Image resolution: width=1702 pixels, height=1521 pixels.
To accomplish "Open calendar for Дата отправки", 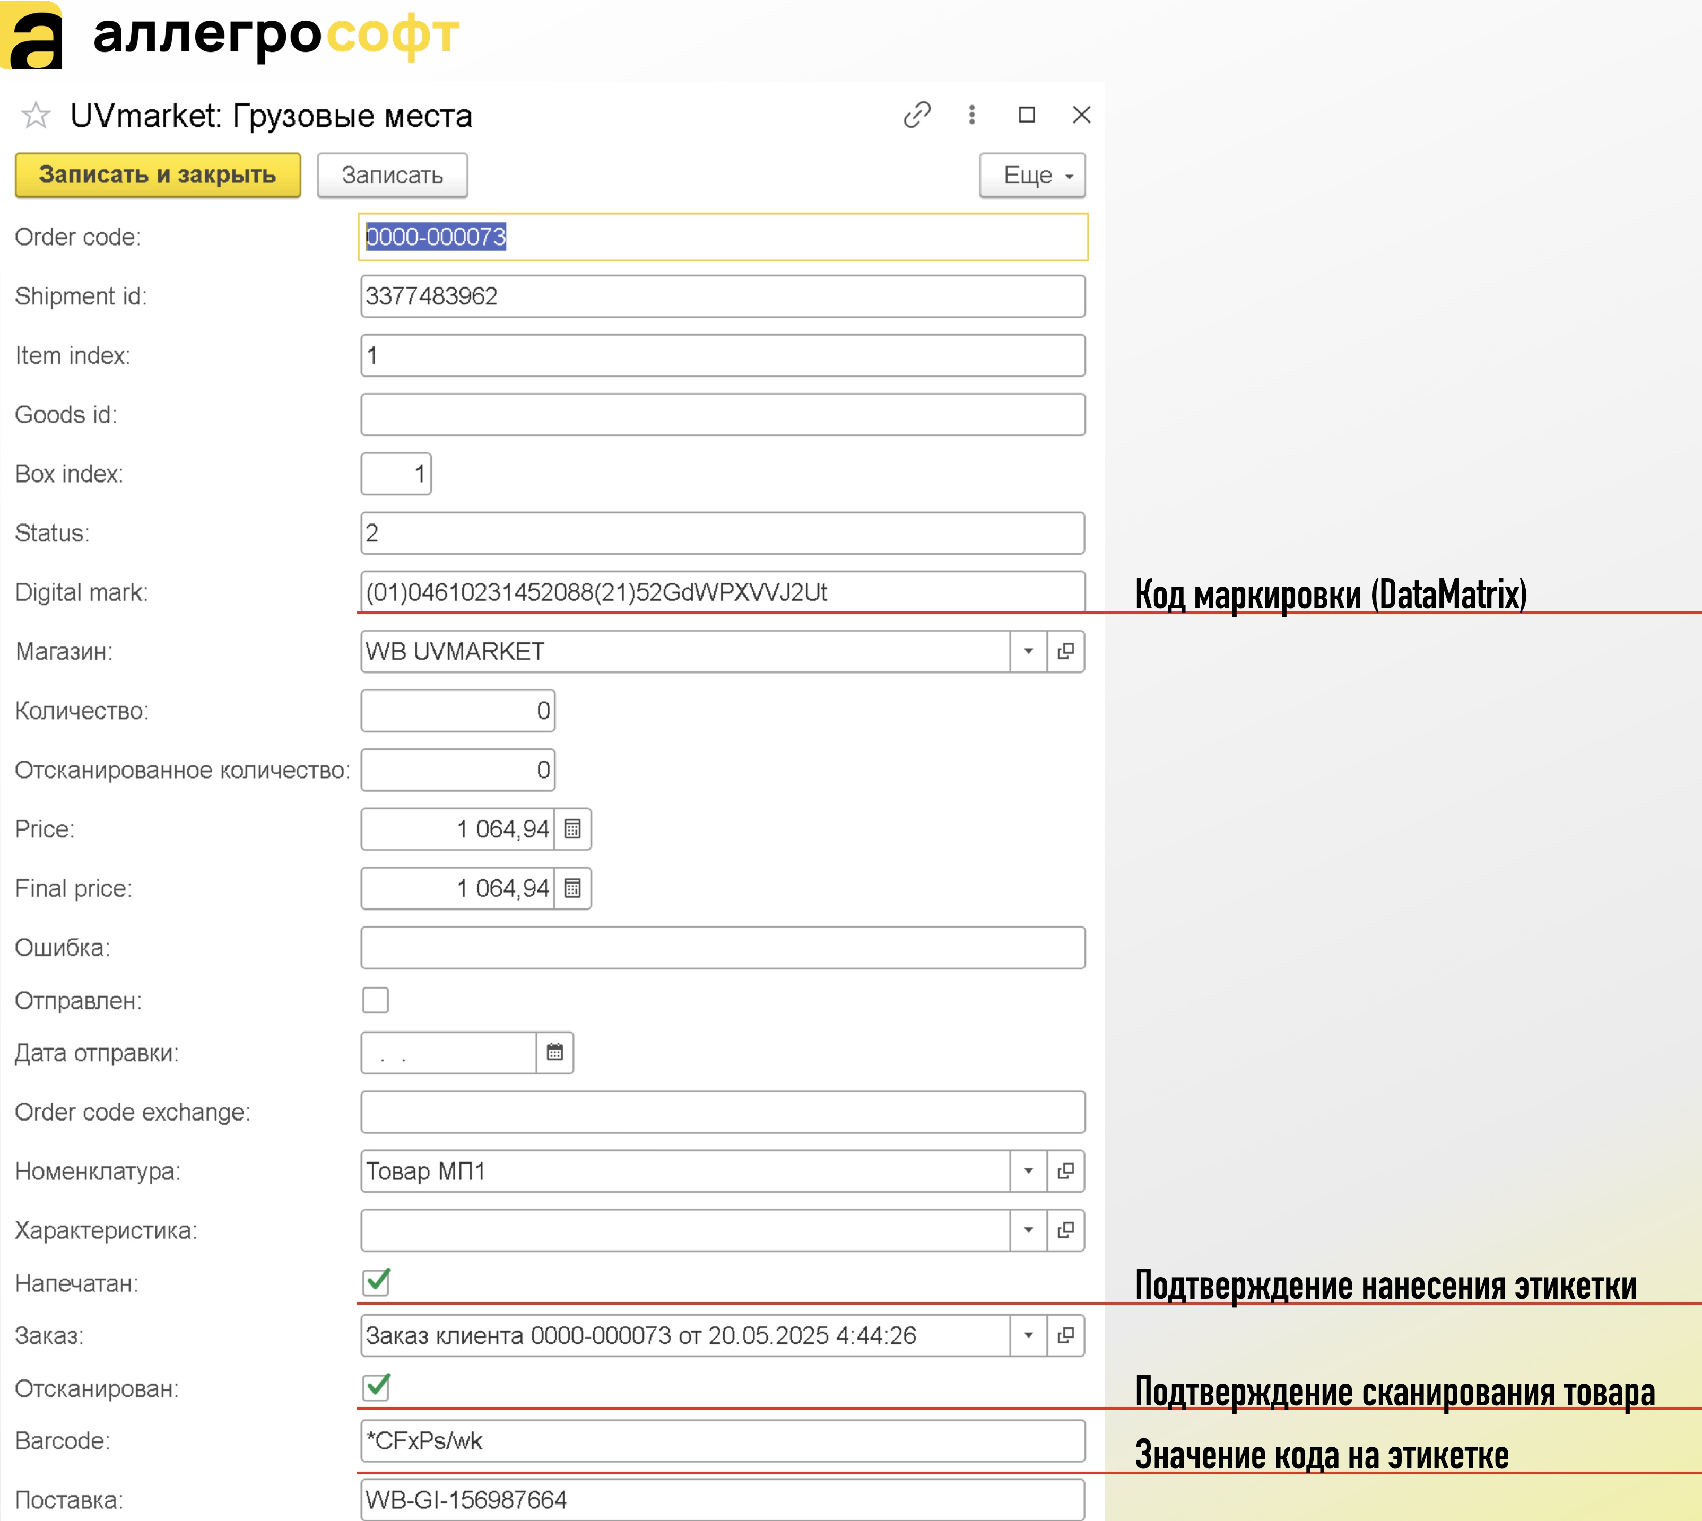I will (x=555, y=1053).
